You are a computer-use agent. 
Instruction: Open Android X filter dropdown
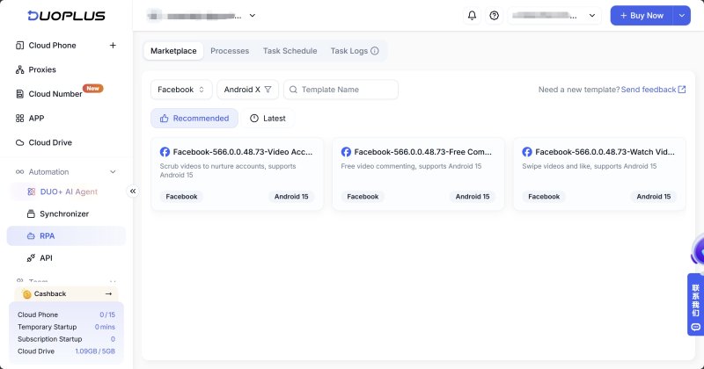(x=248, y=90)
